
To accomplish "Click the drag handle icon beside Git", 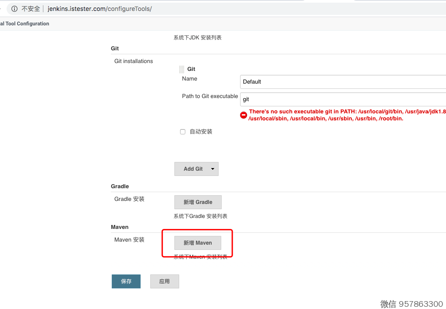I will [181, 69].
